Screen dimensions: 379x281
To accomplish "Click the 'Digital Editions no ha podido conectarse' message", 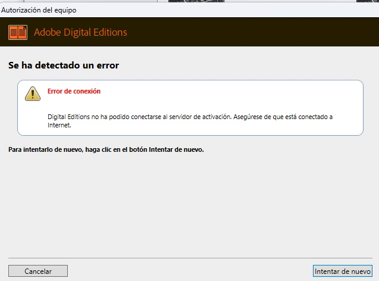I will 190,121.
